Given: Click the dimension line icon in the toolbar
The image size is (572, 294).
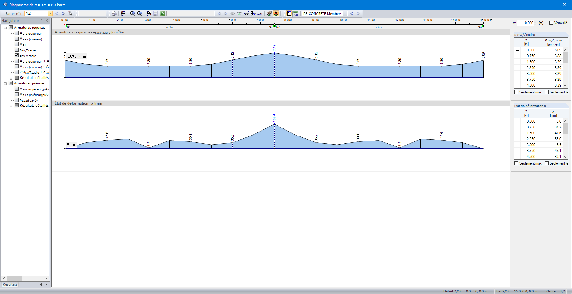Looking at the screenshot, I should [246, 14].
